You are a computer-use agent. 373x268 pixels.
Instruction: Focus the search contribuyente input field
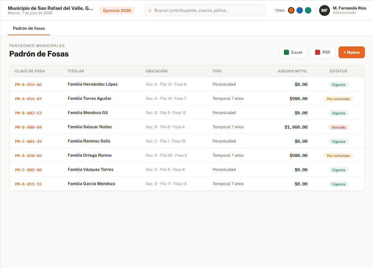point(205,10)
